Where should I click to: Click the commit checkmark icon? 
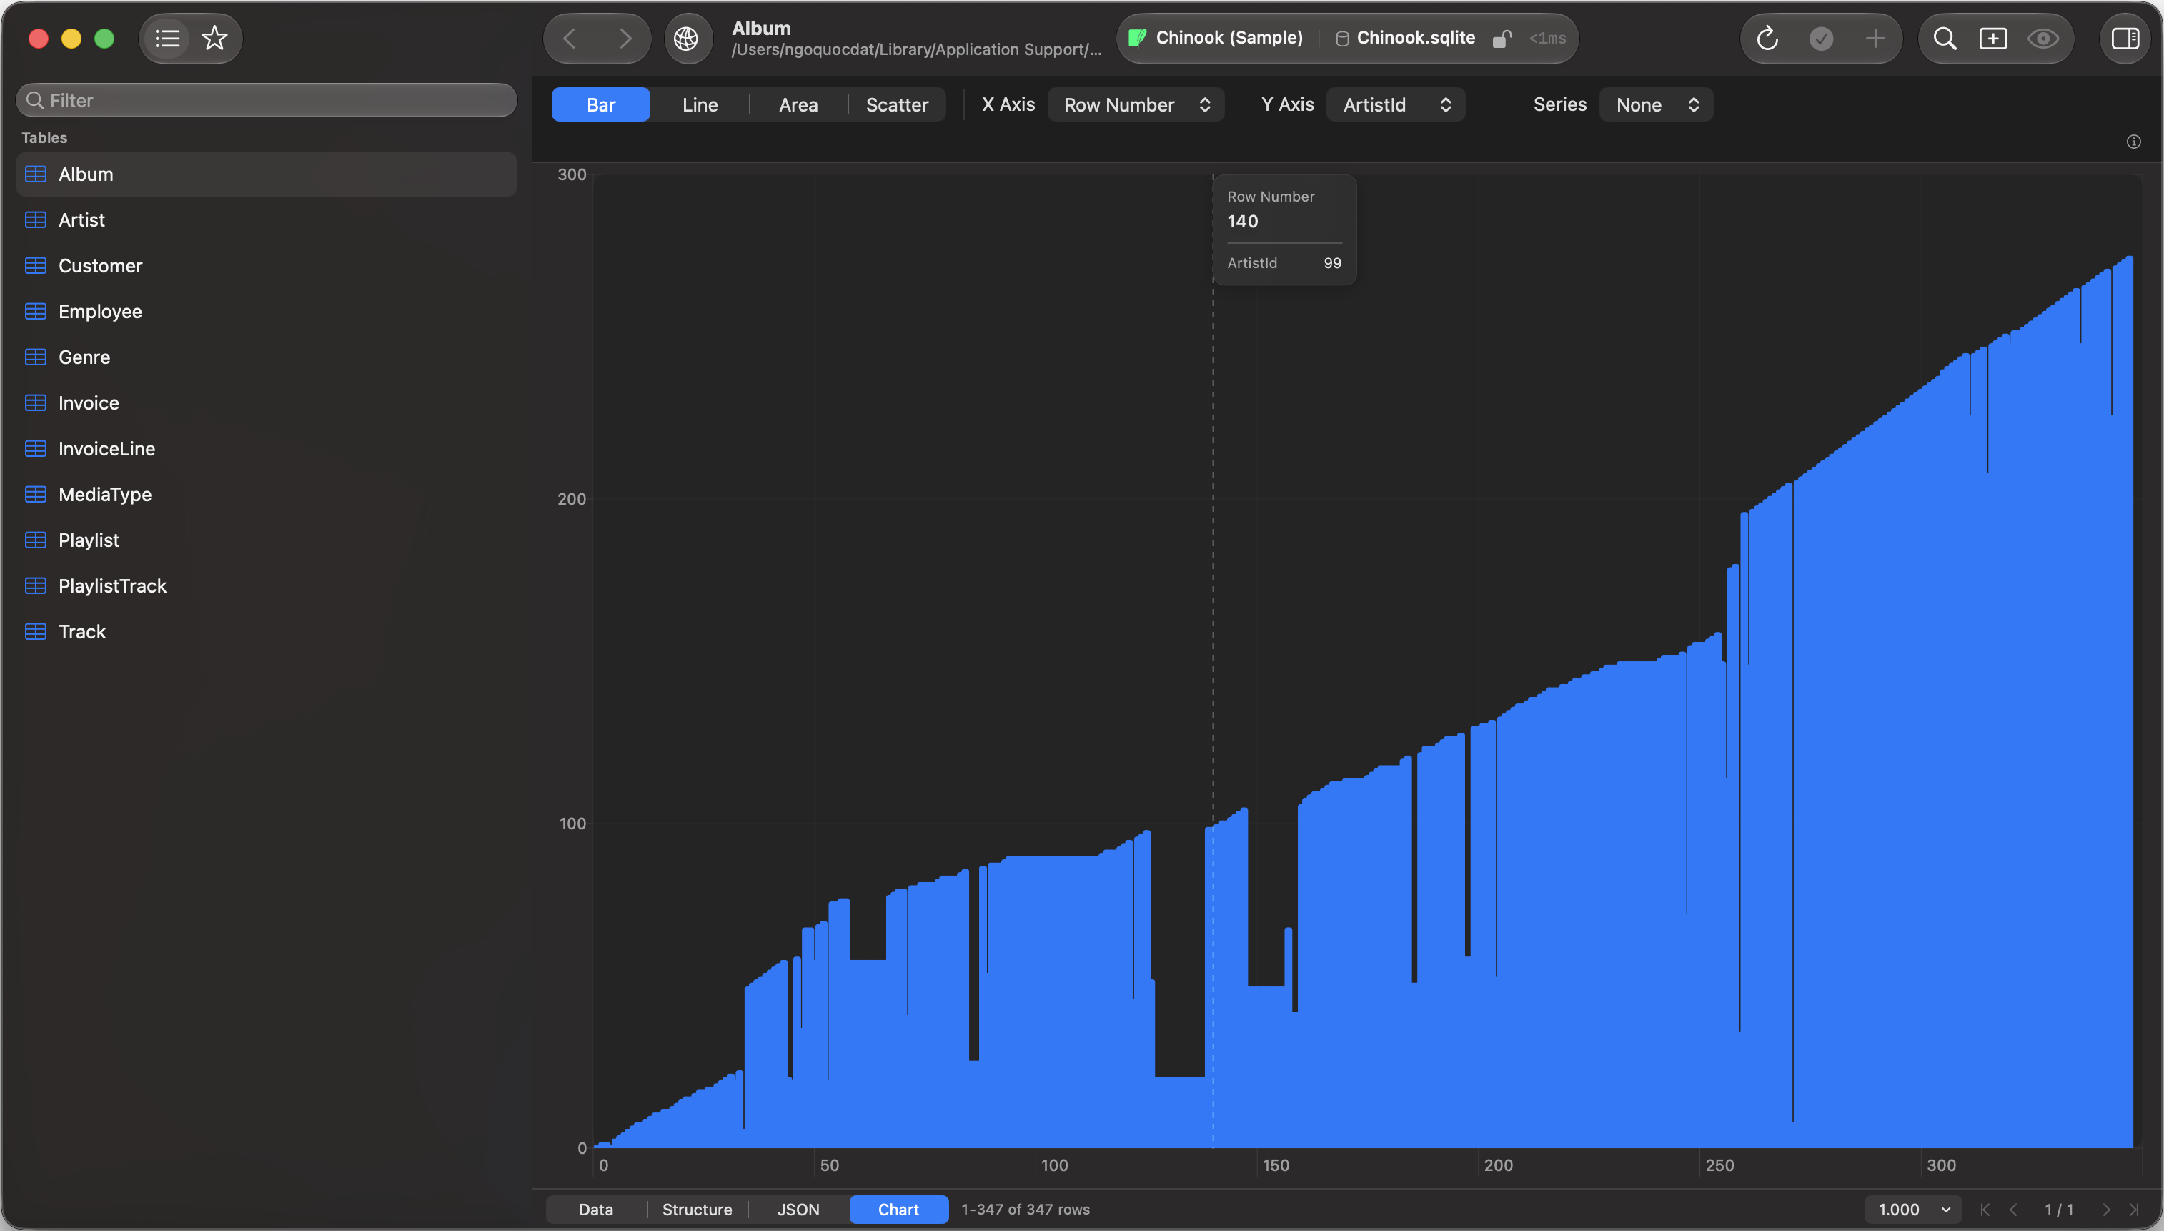(1822, 38)
